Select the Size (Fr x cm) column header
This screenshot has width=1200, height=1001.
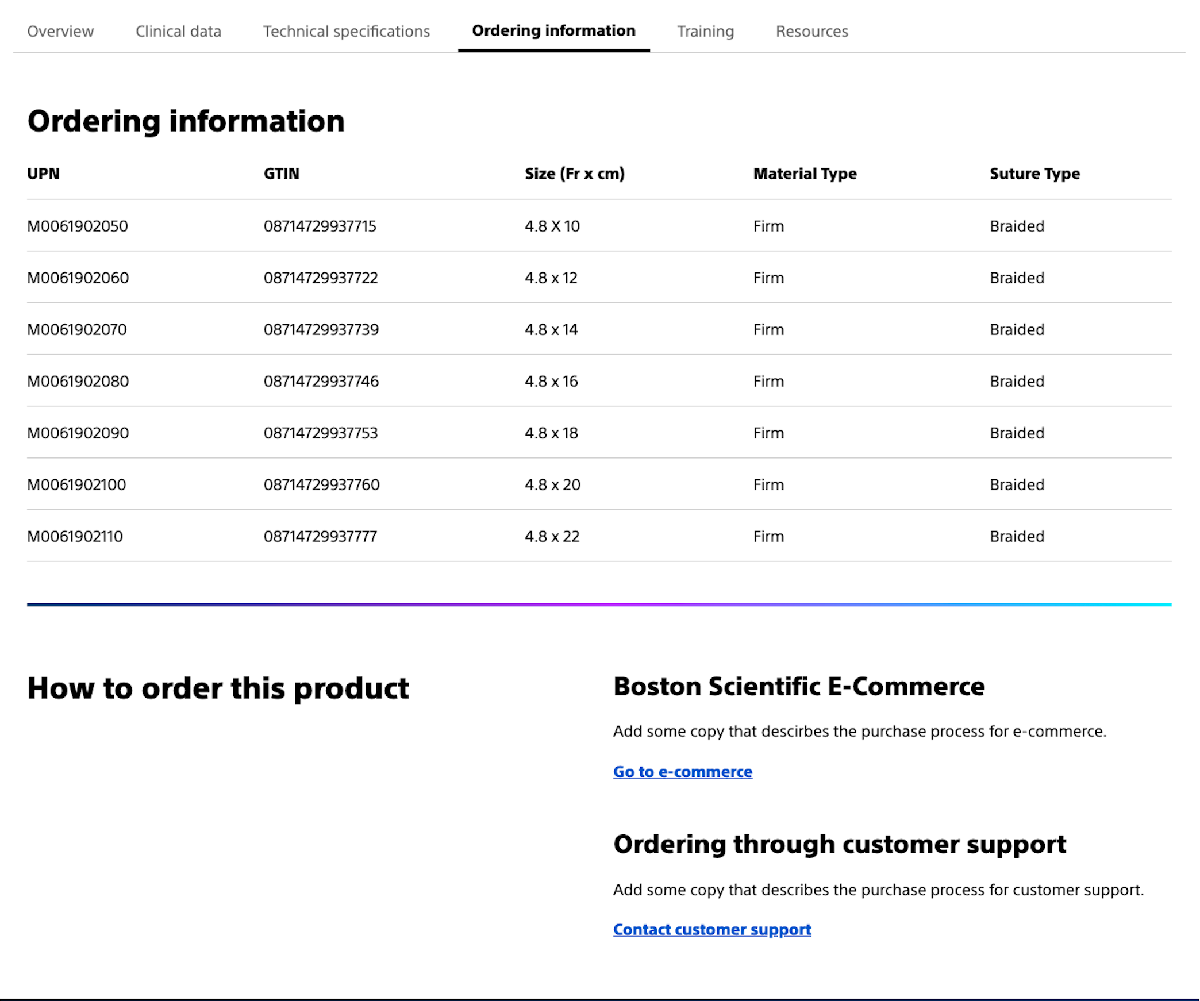(x=574, y=174)
